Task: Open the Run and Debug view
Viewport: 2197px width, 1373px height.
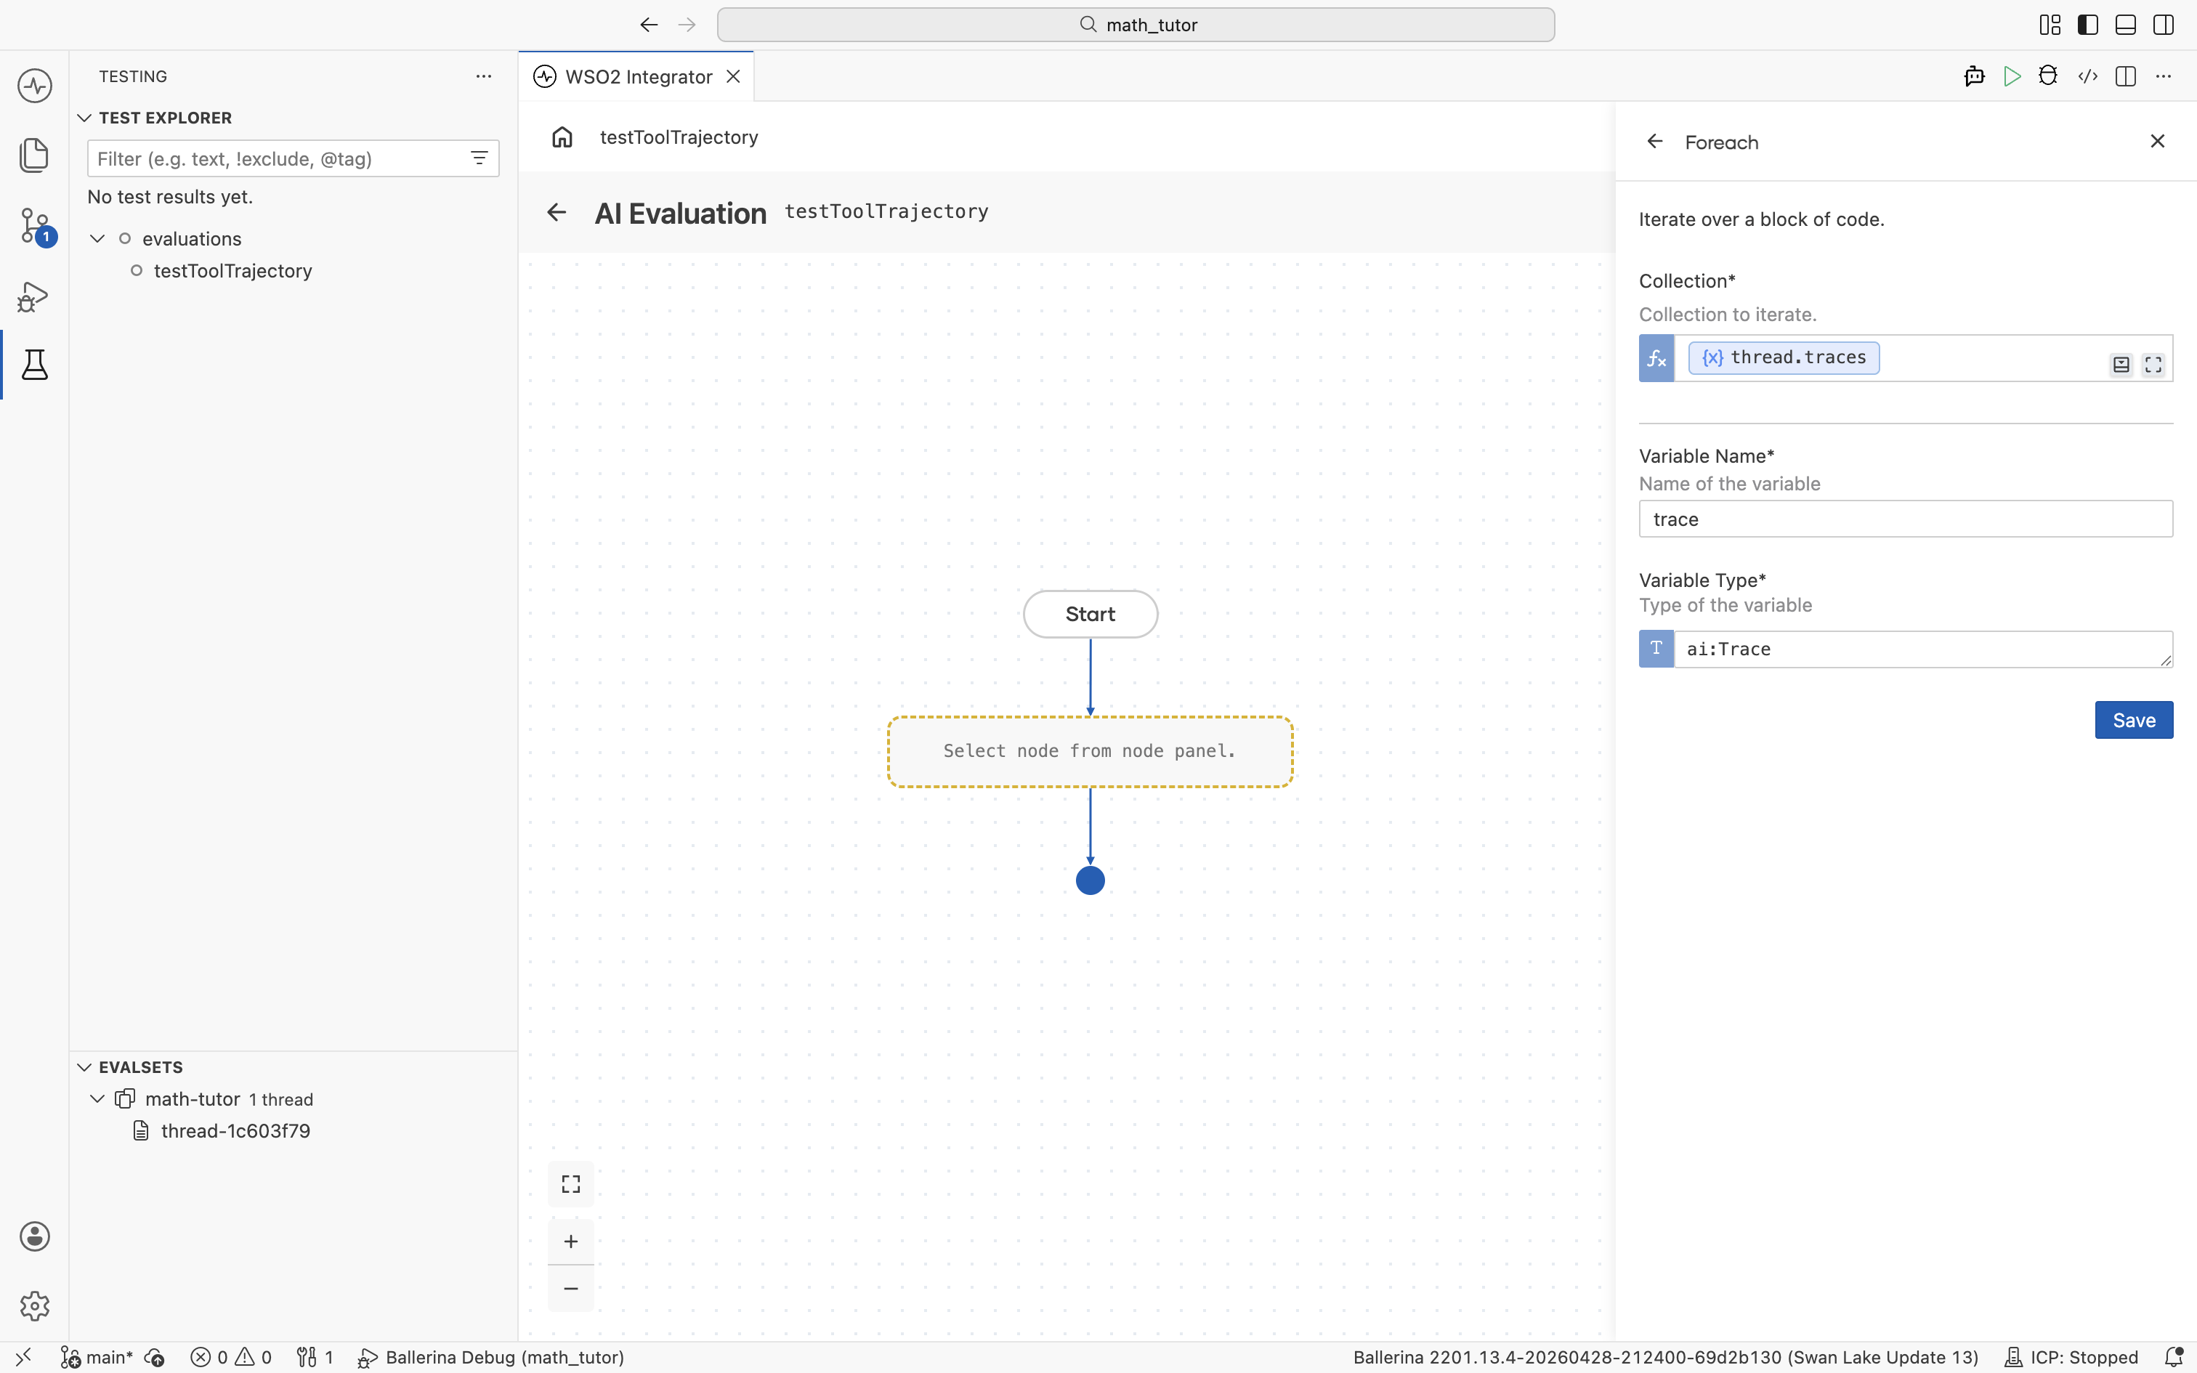Action: 34,296
